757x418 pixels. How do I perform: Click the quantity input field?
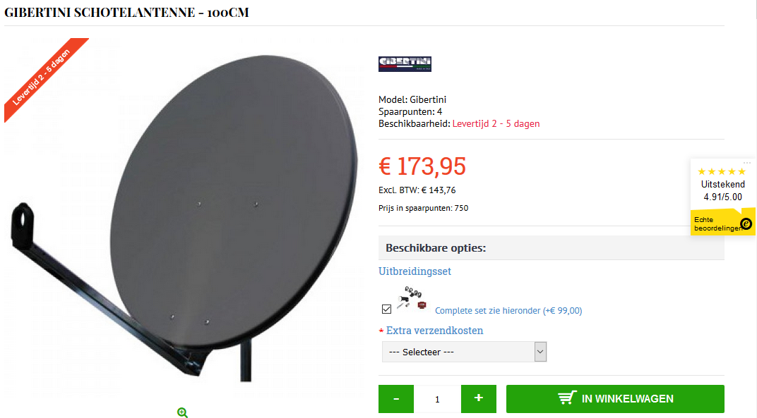click(x=437, y=399)
